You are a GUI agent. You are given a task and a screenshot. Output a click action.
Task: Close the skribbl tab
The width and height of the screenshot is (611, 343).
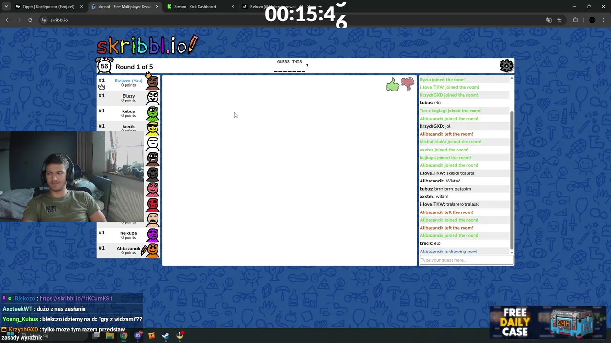tap(157, 7)
